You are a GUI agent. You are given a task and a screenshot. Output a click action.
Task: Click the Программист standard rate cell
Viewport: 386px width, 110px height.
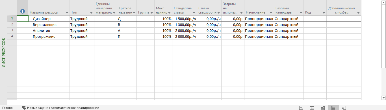click(x=184, y=36)
